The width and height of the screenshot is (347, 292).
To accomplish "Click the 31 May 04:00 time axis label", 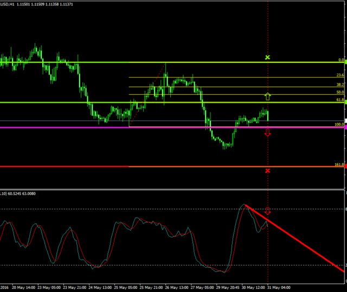I will 279,288.
